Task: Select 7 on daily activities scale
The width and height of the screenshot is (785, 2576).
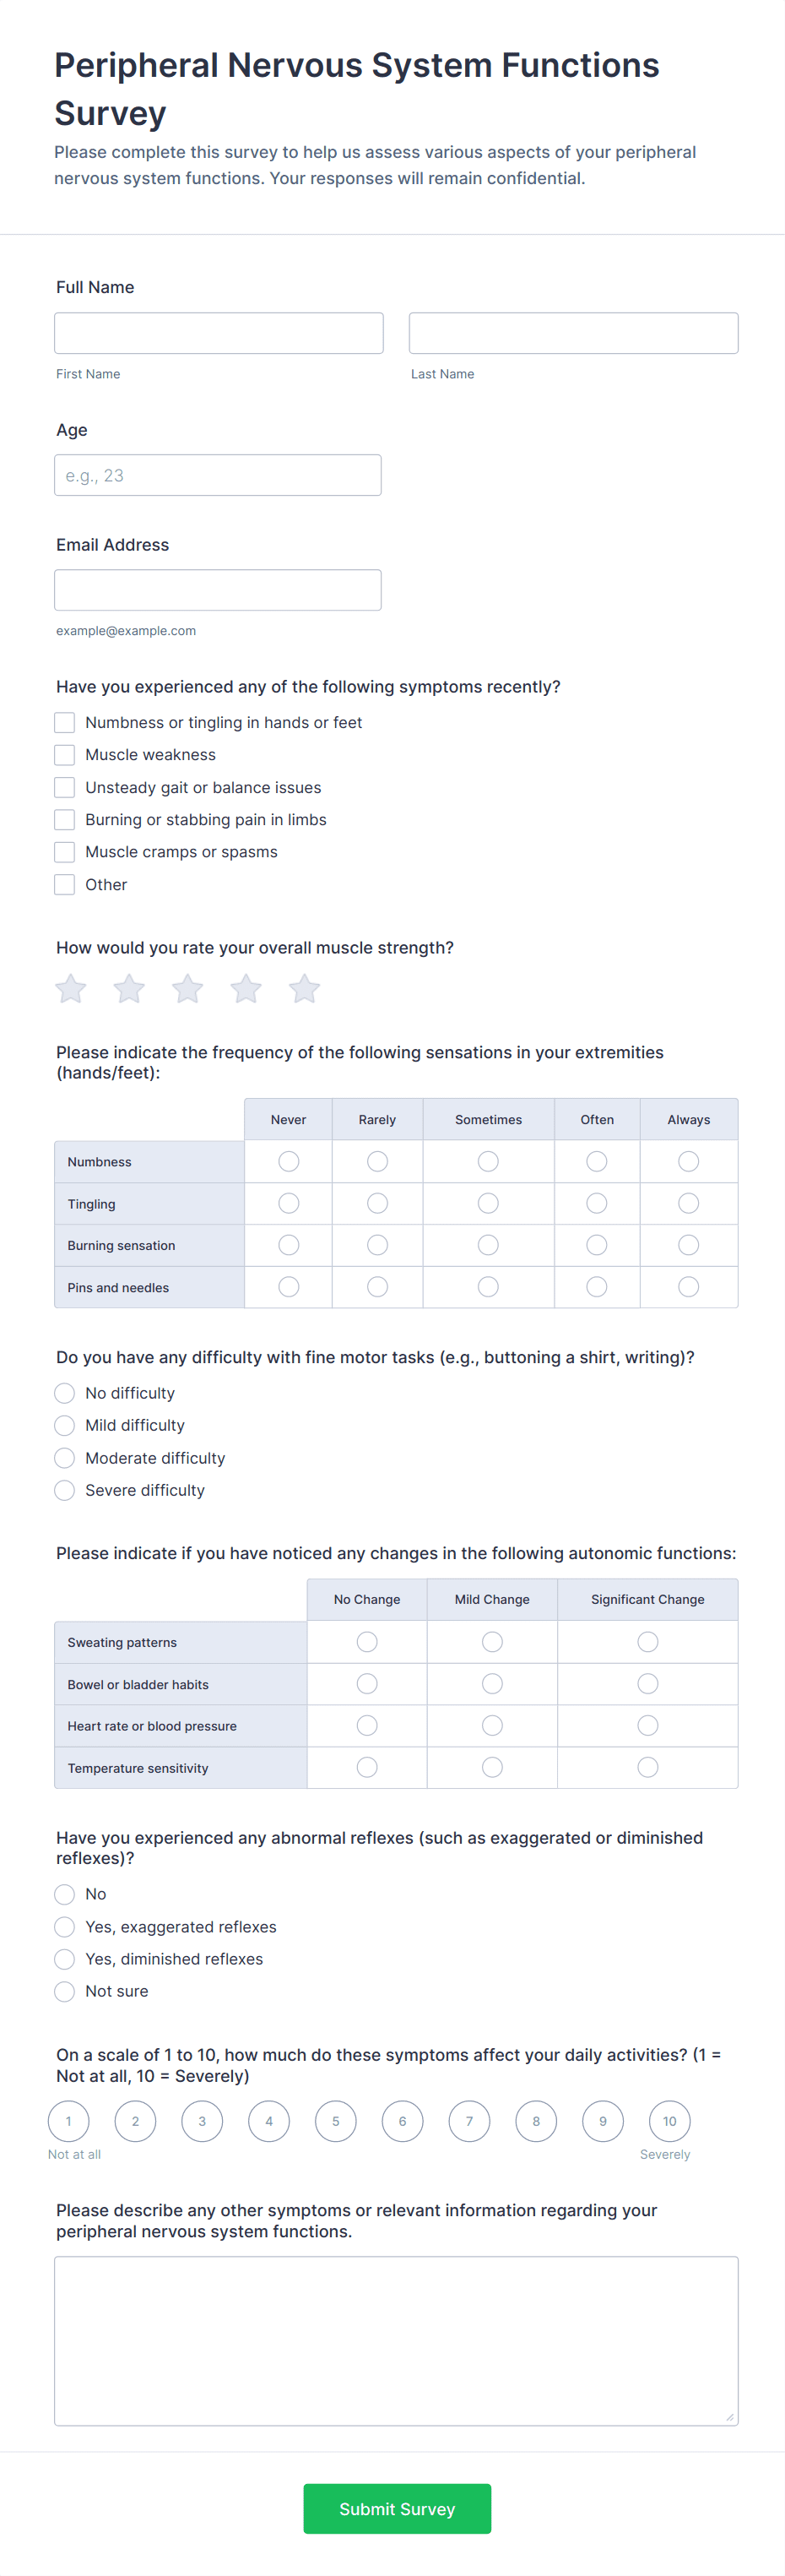Action: pyautogui.click(x=469, y=2121)
